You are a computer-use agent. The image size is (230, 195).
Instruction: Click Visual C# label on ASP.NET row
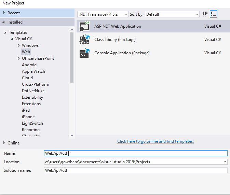(213, 26)
